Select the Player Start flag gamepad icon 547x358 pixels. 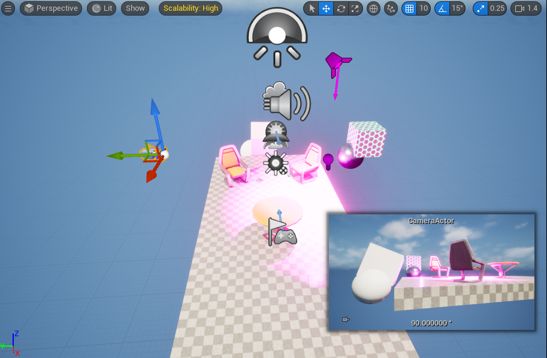click(x=282, y=232)
